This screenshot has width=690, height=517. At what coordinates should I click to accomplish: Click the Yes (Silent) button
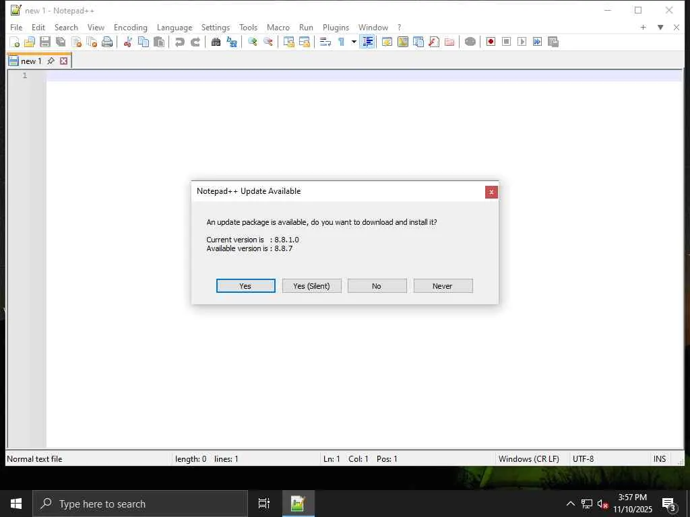pos(311,285)
